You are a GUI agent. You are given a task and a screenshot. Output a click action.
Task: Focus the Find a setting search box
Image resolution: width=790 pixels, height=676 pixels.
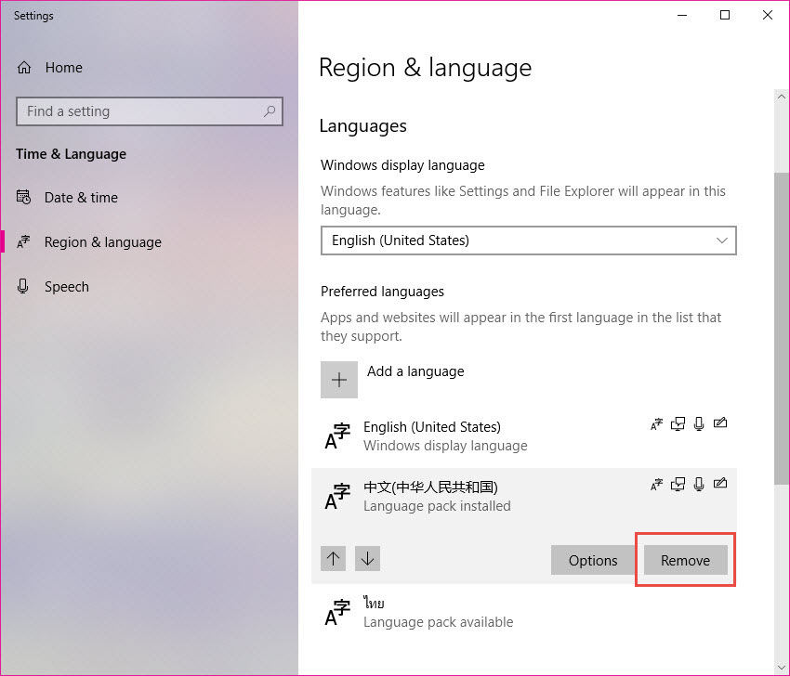(149, 111)
